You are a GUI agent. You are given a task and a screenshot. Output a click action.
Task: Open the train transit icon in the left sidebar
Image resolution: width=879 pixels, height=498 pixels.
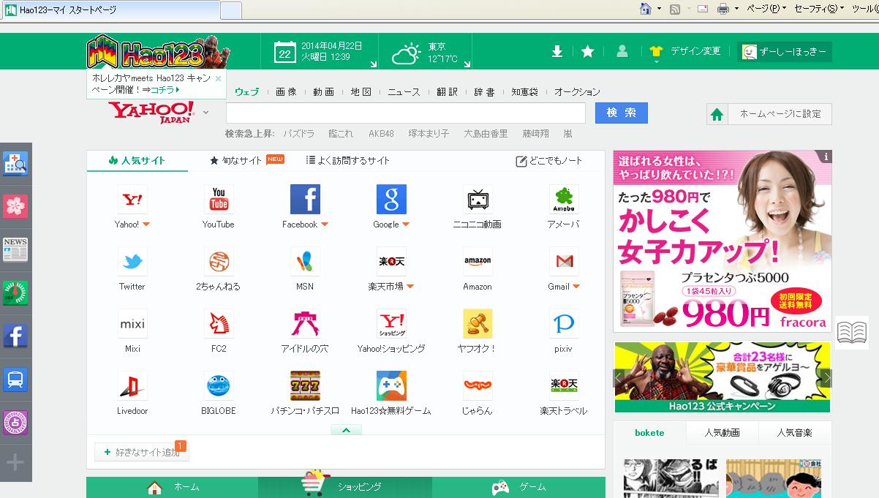pos(15,380)
